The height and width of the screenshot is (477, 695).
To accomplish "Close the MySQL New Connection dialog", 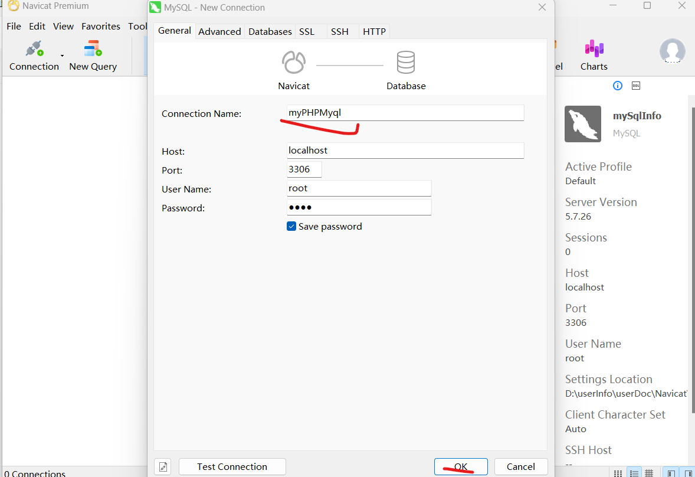I will [542, 7].
